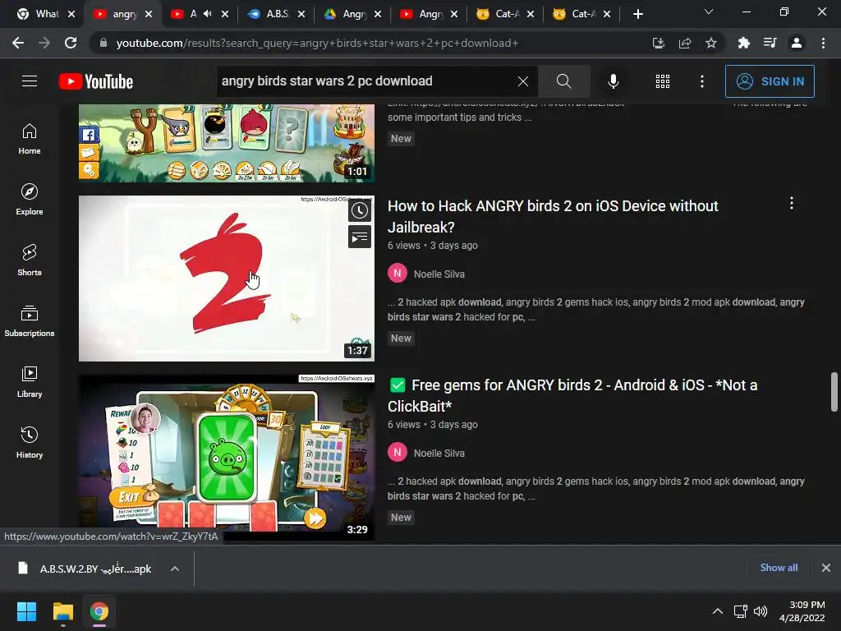Search with your voice microphone

pyautogui.click(x=613, y=81)
